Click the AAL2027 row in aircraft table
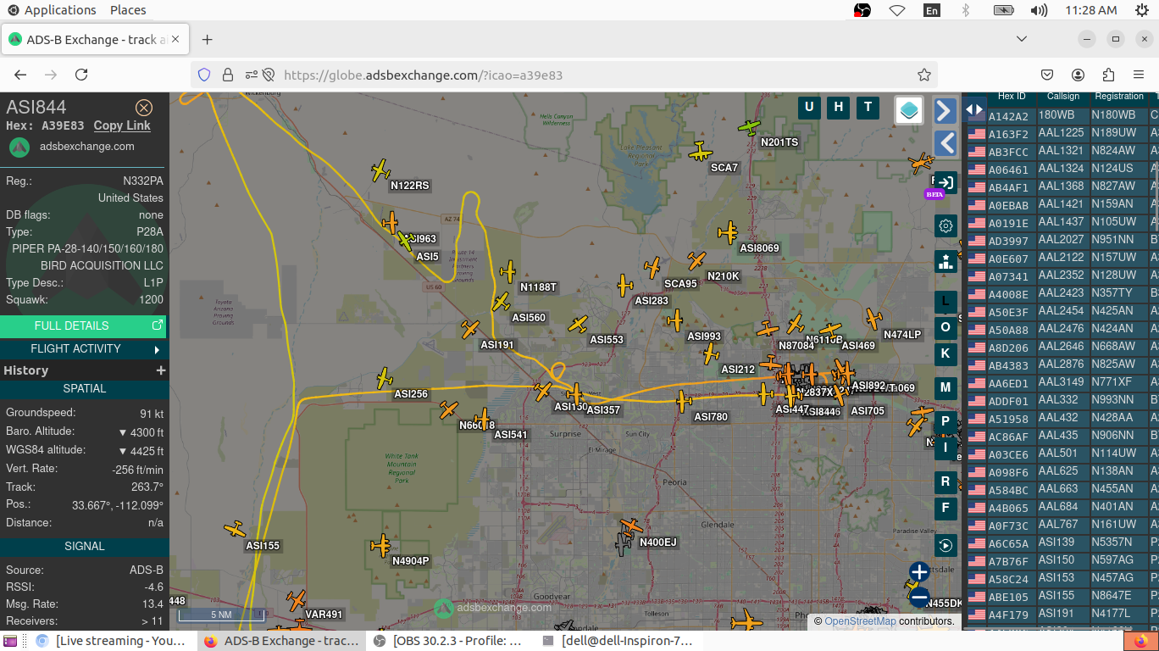This screenshot has width=1159, height=651. pyautogui.click(x=1061, y=240)
